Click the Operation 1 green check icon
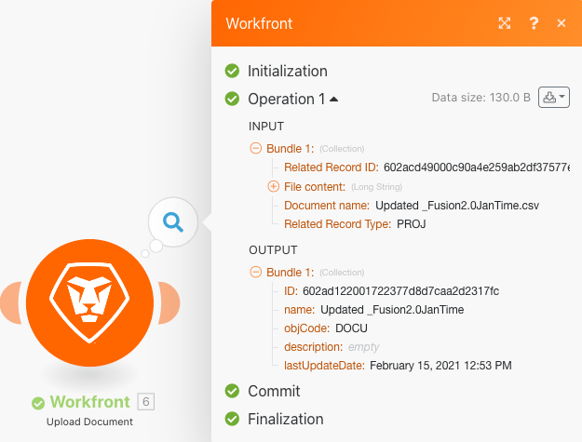Screen dimensions: 582x442 [x=232, y=99]
